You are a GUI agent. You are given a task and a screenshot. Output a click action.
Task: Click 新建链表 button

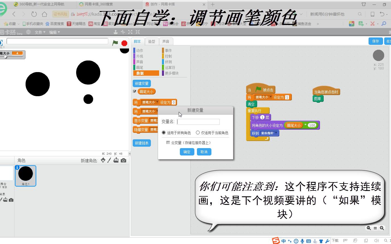point(142,143)
